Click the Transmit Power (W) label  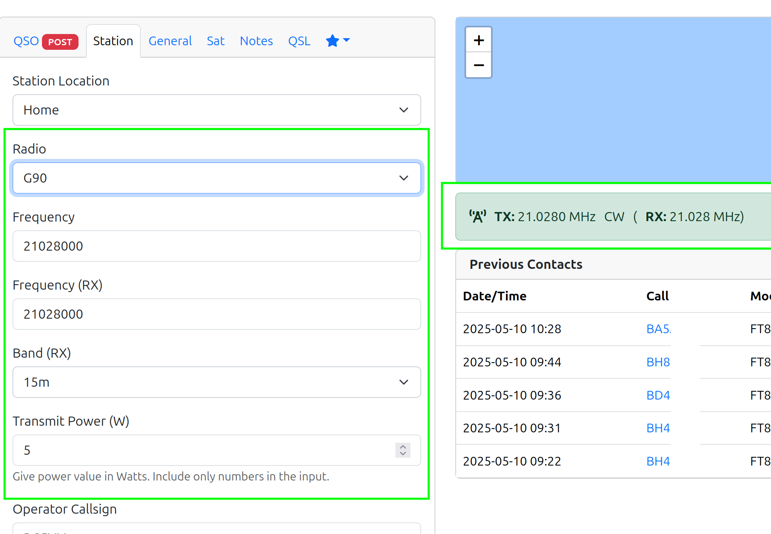pos(71,421)
